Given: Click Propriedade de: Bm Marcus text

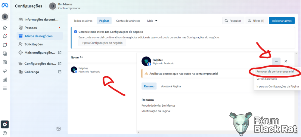Looking at the screenshot, I should (158, 105).
